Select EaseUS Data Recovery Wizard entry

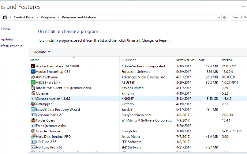138,109
